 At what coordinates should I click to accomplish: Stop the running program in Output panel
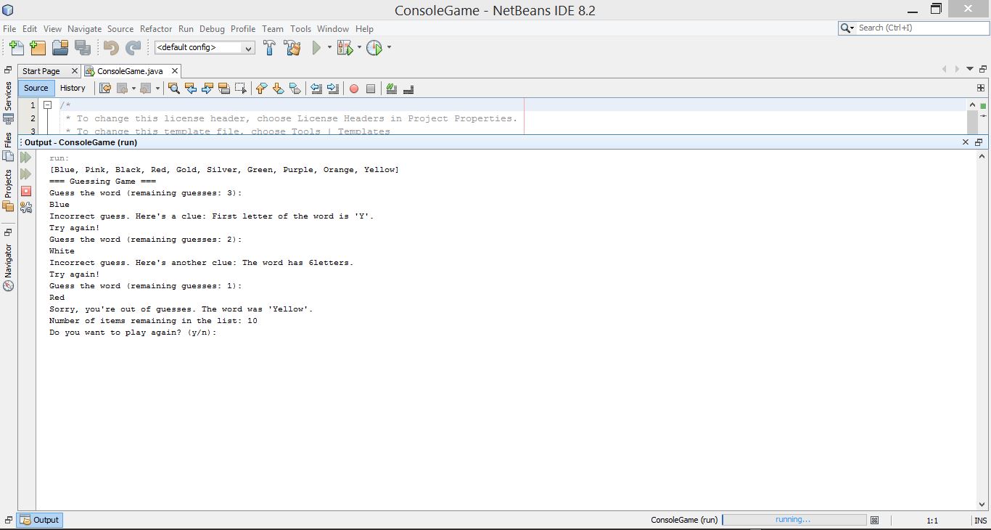point(26,191)
